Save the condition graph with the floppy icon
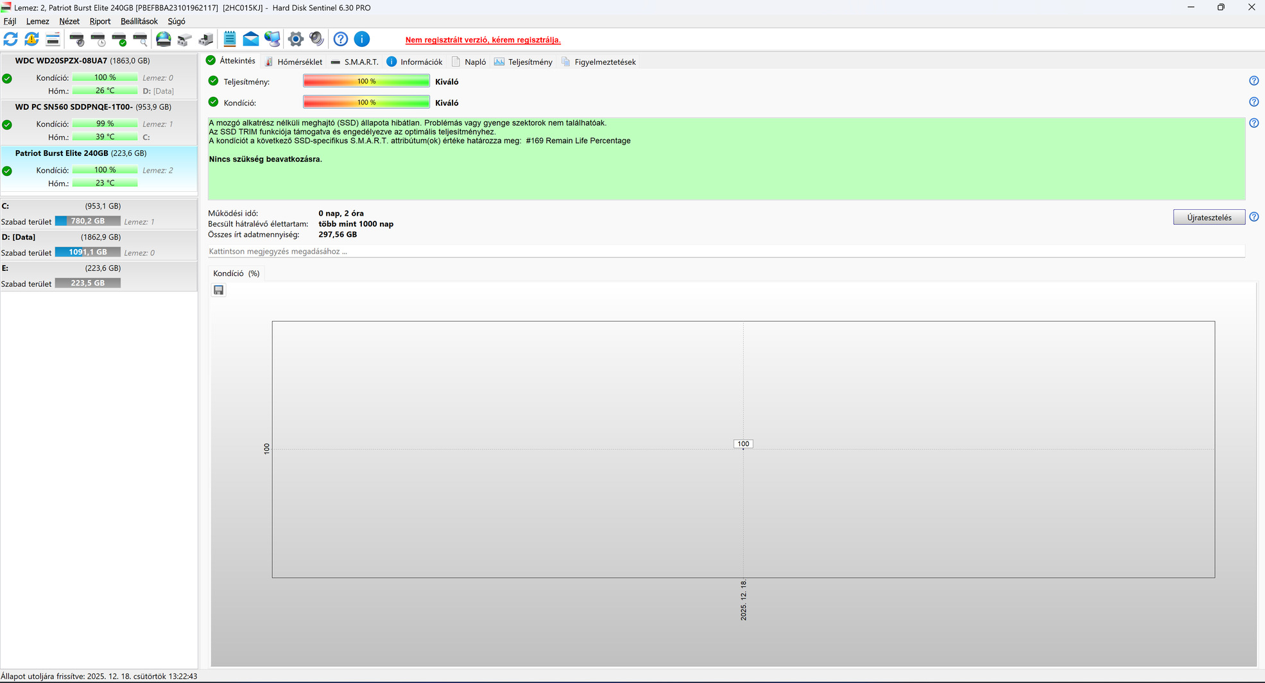This screenshot has height=683, width=1265. click(219, 290)
